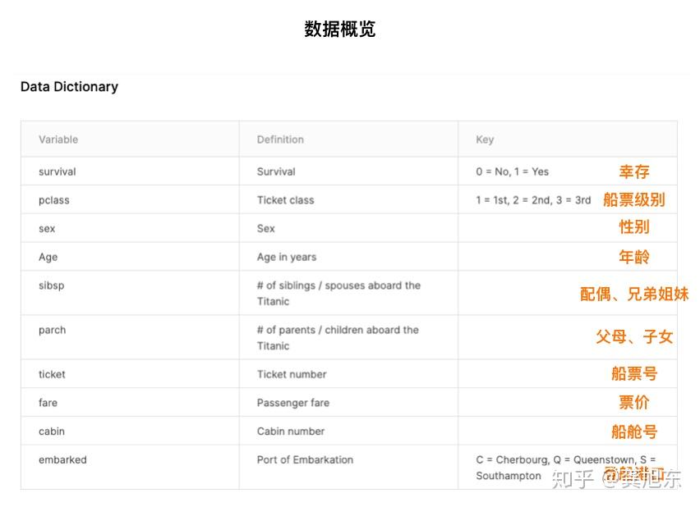Select the Cabin number definition
This screenshot has height=507, width=700.
click(290, 432)
